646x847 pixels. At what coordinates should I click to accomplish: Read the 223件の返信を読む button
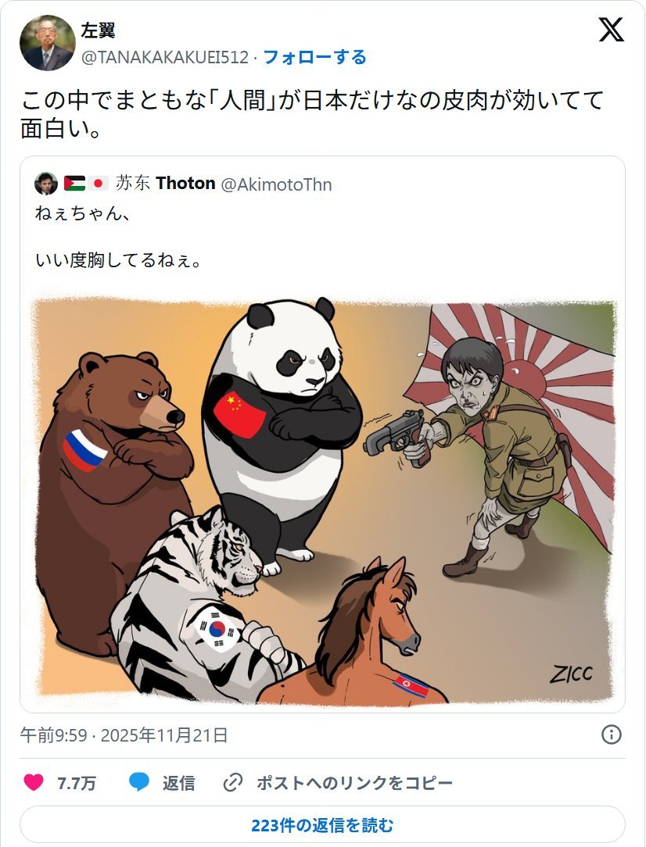coord(323,825)
